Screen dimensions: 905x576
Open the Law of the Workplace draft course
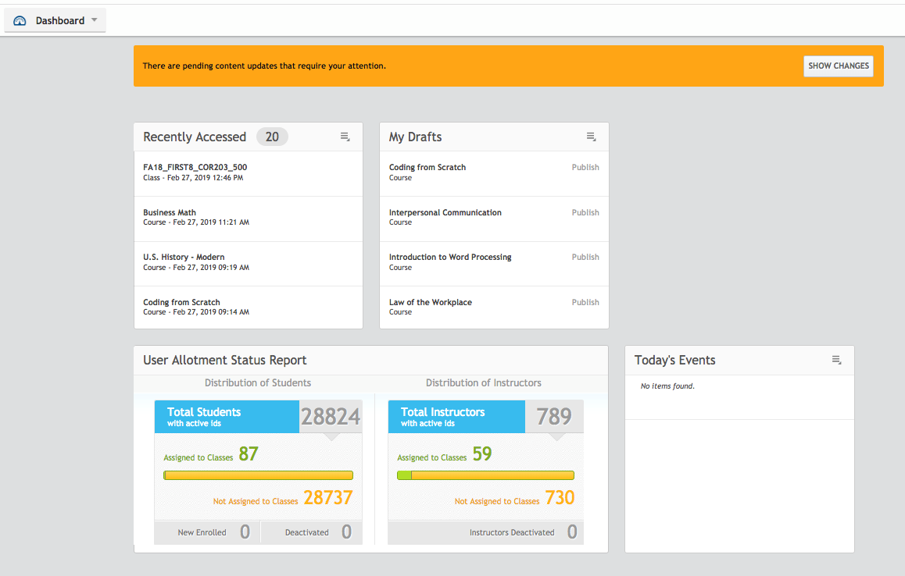[430, 302]
